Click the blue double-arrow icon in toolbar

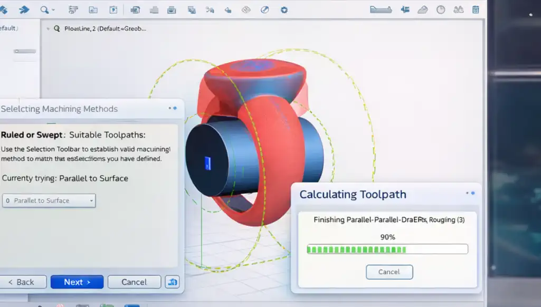[24, 9]
